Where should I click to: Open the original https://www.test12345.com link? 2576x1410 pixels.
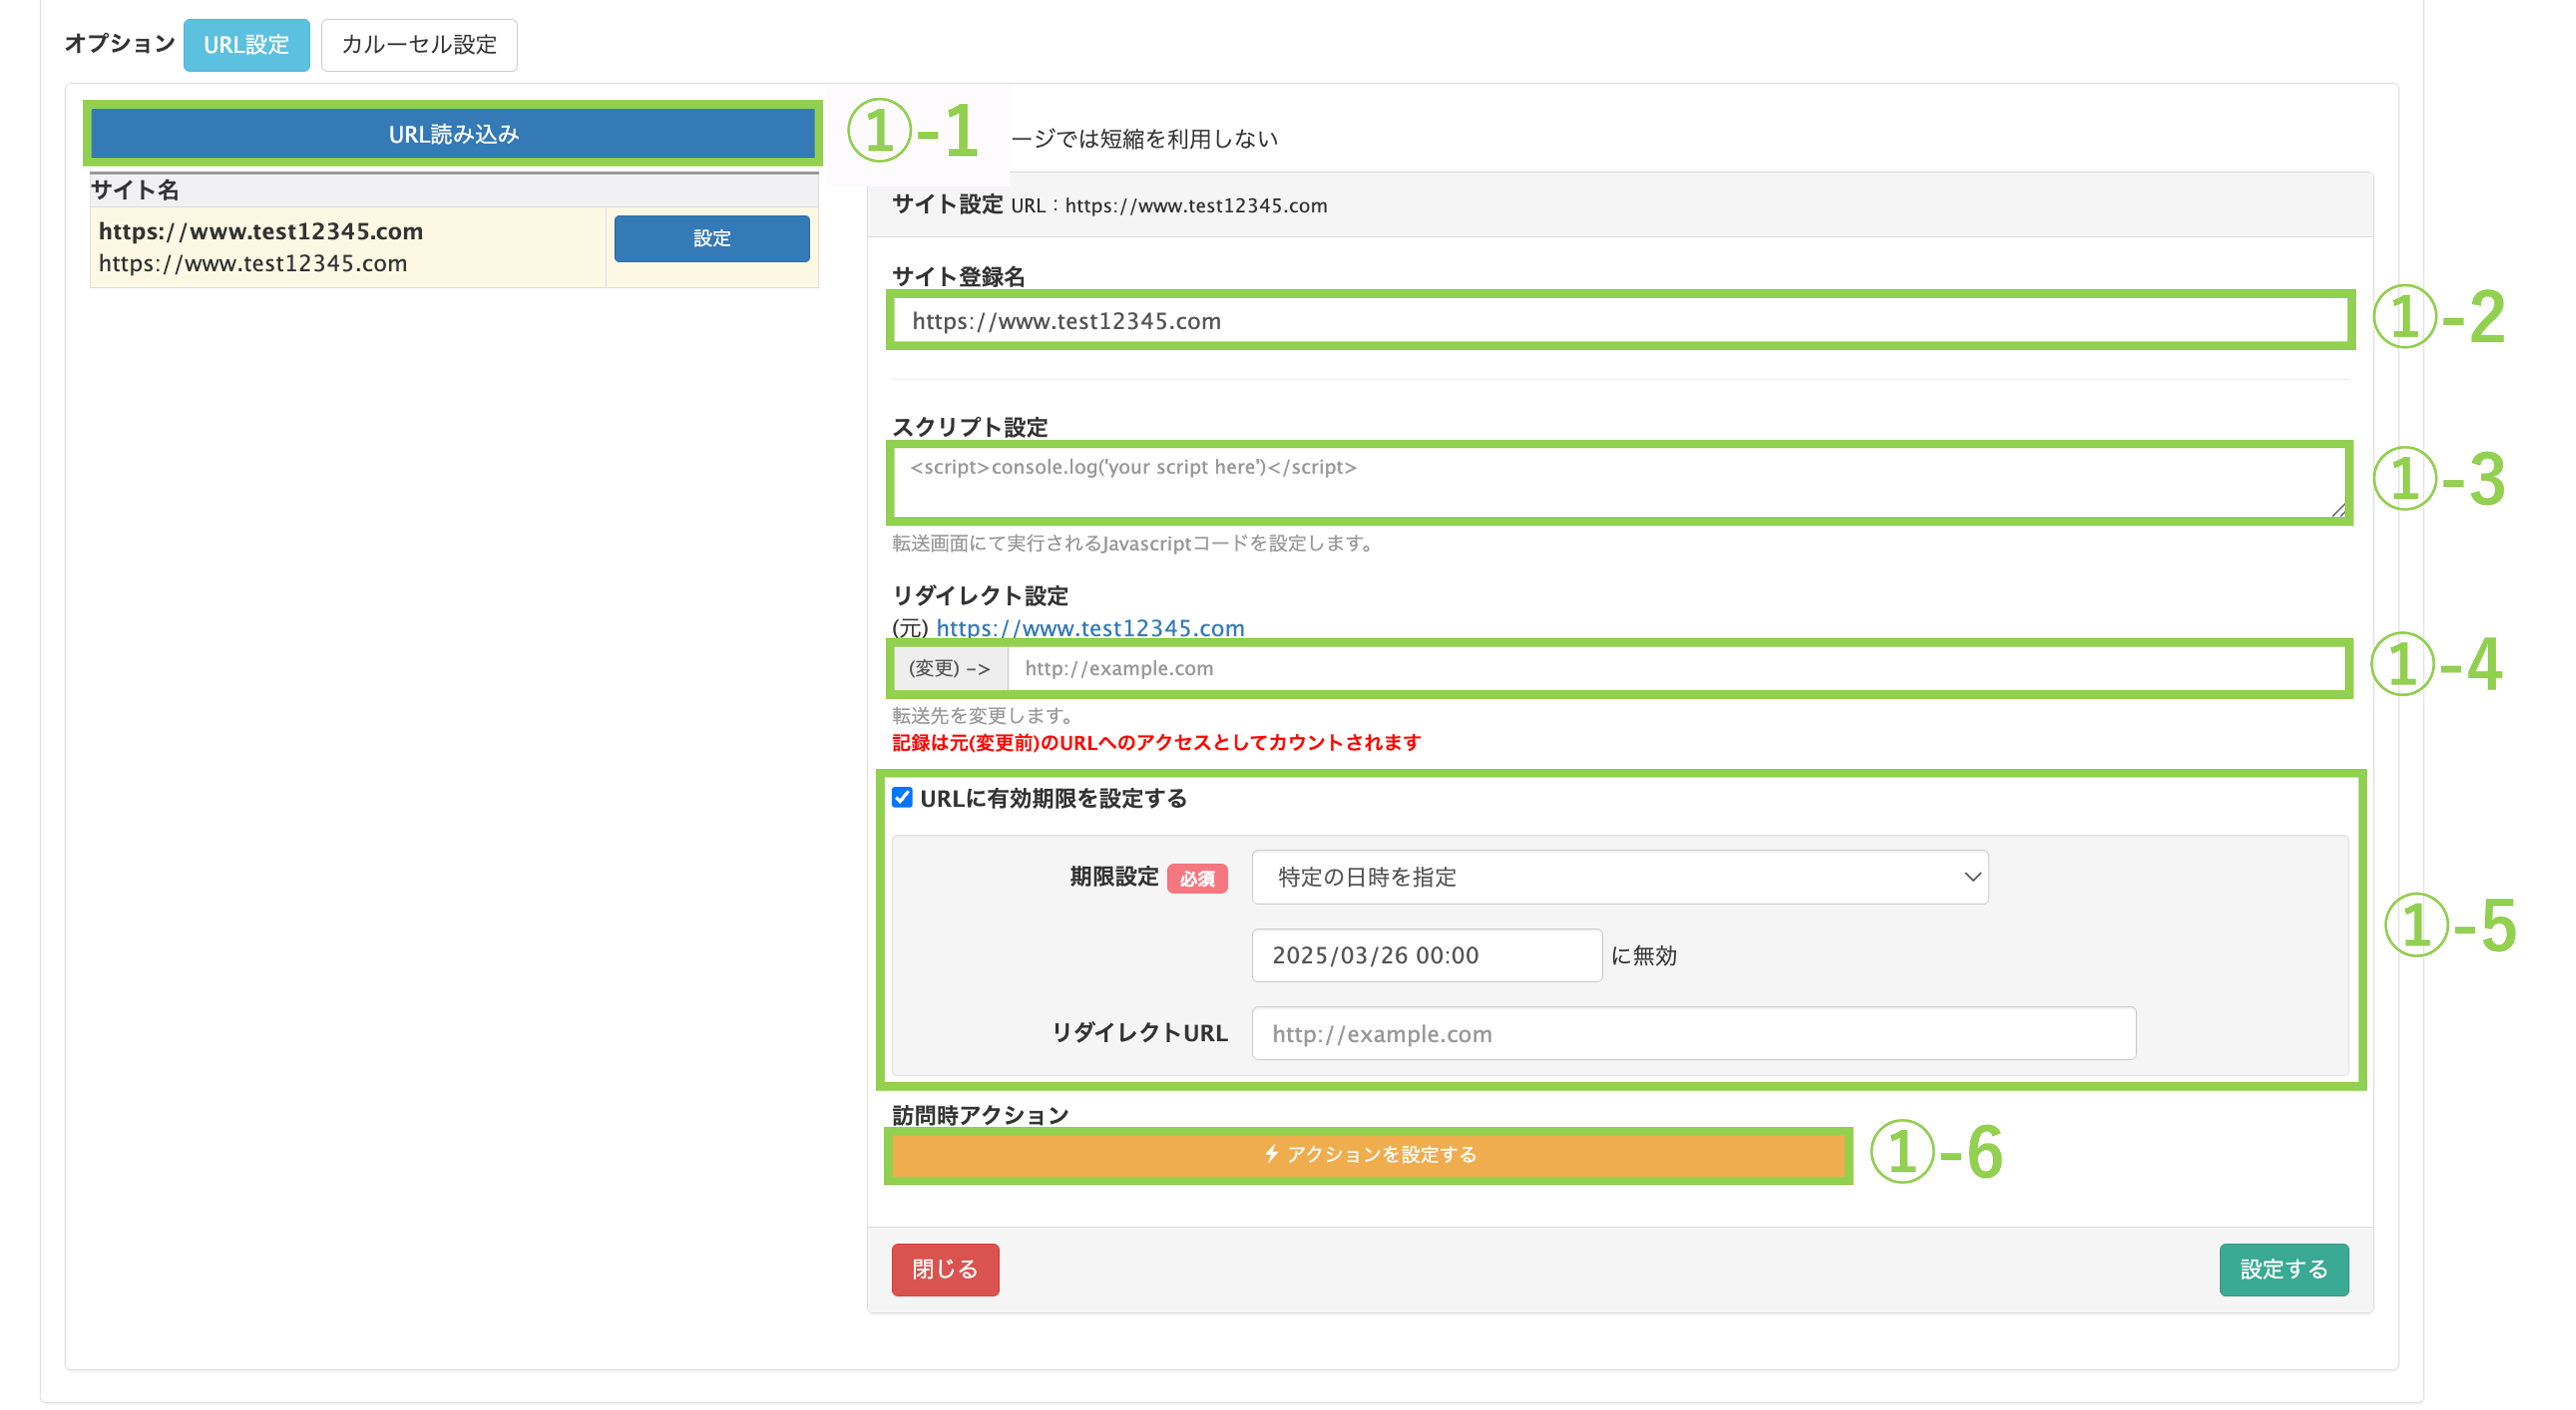click(1090, 628)
